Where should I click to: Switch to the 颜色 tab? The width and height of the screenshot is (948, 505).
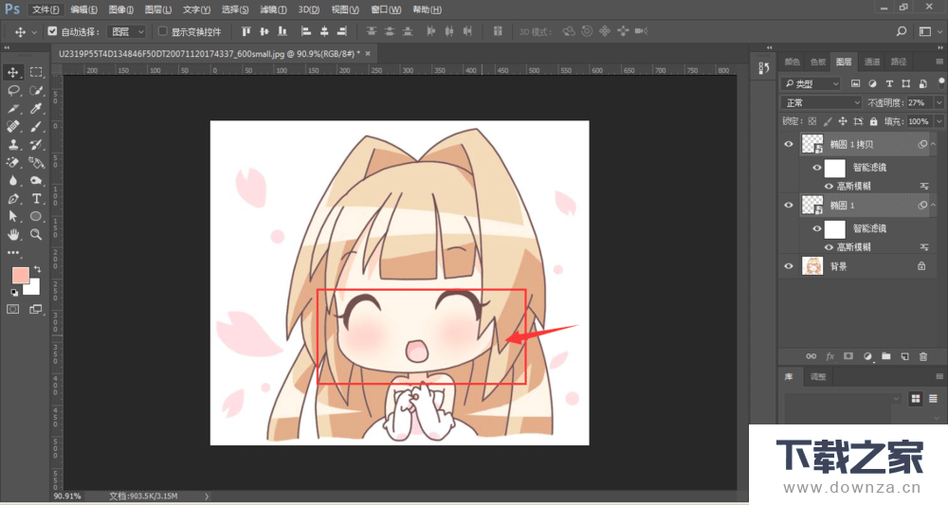pyautogui.click(x=792, y=62)
